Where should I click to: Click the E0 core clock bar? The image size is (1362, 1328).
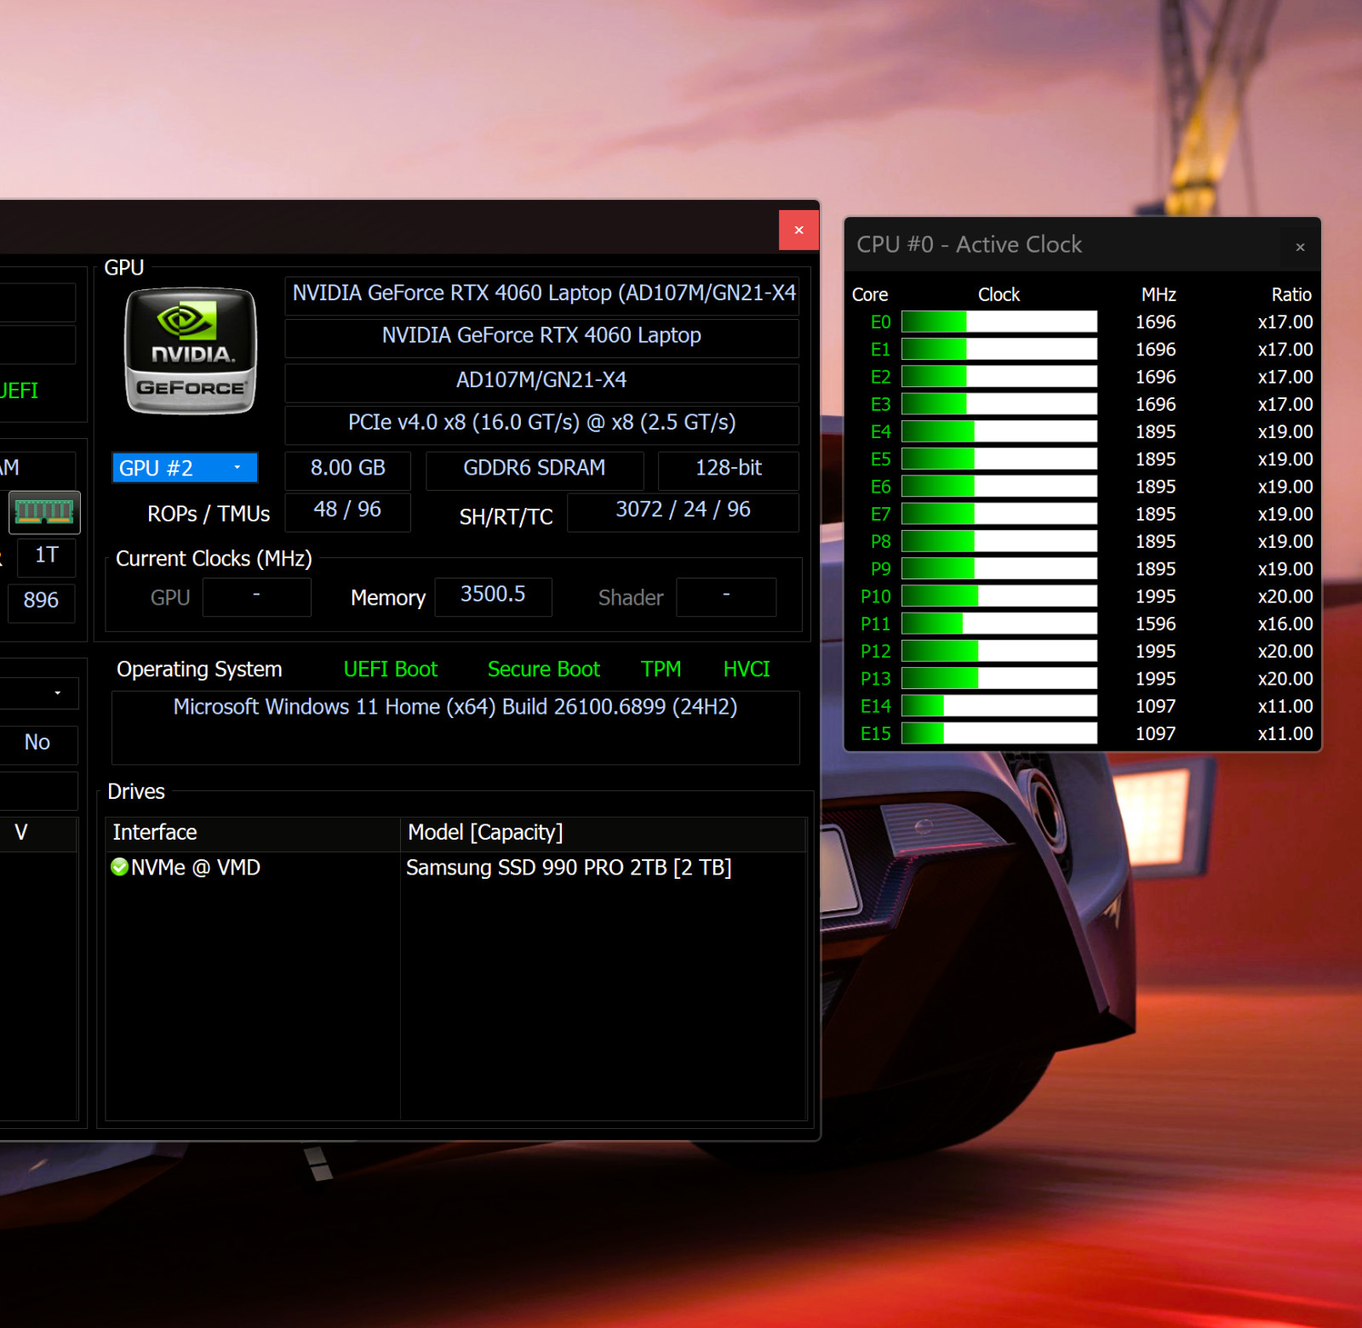(999, 322)
